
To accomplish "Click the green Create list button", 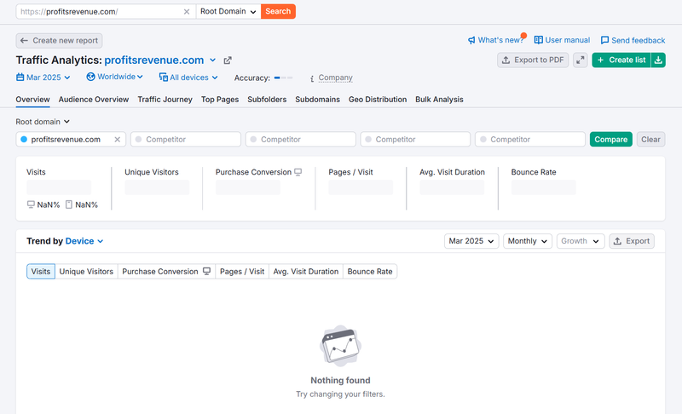I will point(621,60).
